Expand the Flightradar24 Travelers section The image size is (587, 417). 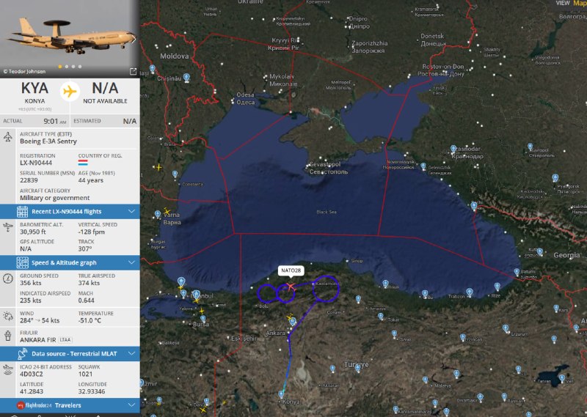coord(131,405)
